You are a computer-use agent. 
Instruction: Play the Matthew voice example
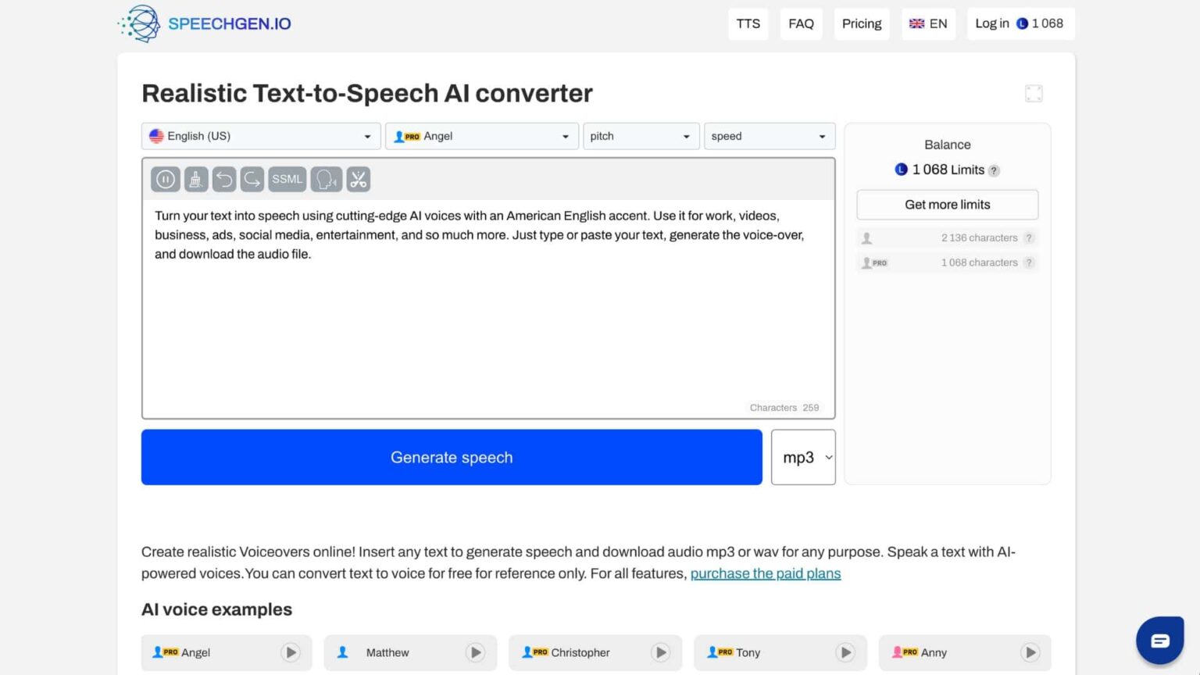point(475,652)
